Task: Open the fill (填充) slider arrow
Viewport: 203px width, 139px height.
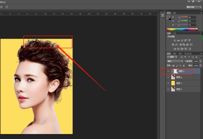Action: [x=201, y=65]
